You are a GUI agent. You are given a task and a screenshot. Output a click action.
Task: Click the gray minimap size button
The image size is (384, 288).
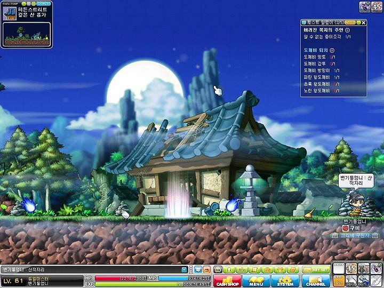(29, 4)
